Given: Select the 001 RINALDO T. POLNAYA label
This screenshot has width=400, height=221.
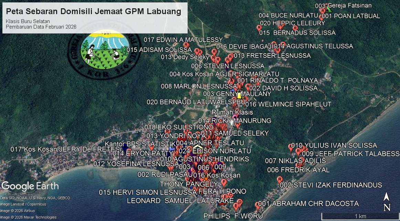Looking at the screenshot, I should [277, 81].
